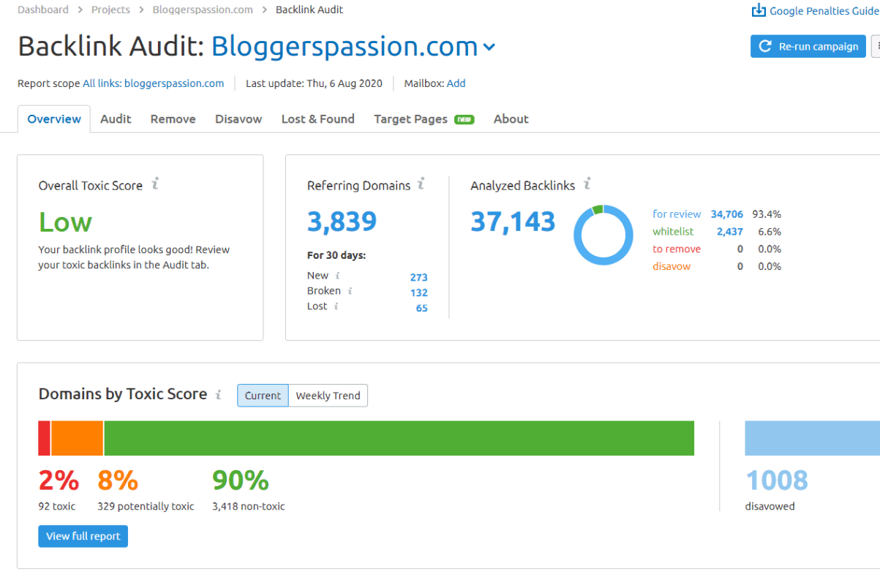Screen dimensions: 880x585
Task: Open Bloggerspassion.com breadcrumb link
Action: [x=203, y=10]
